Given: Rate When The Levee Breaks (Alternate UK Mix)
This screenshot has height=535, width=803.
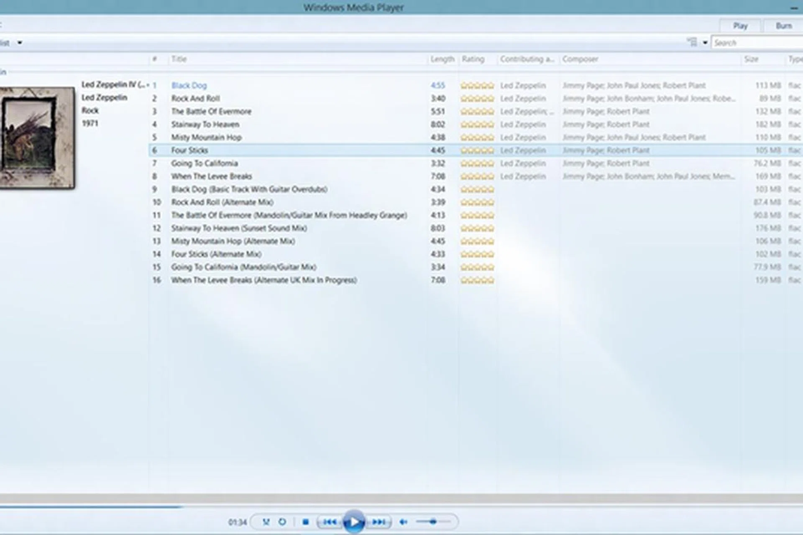Looking at the screenshot, I should [477, 280].
